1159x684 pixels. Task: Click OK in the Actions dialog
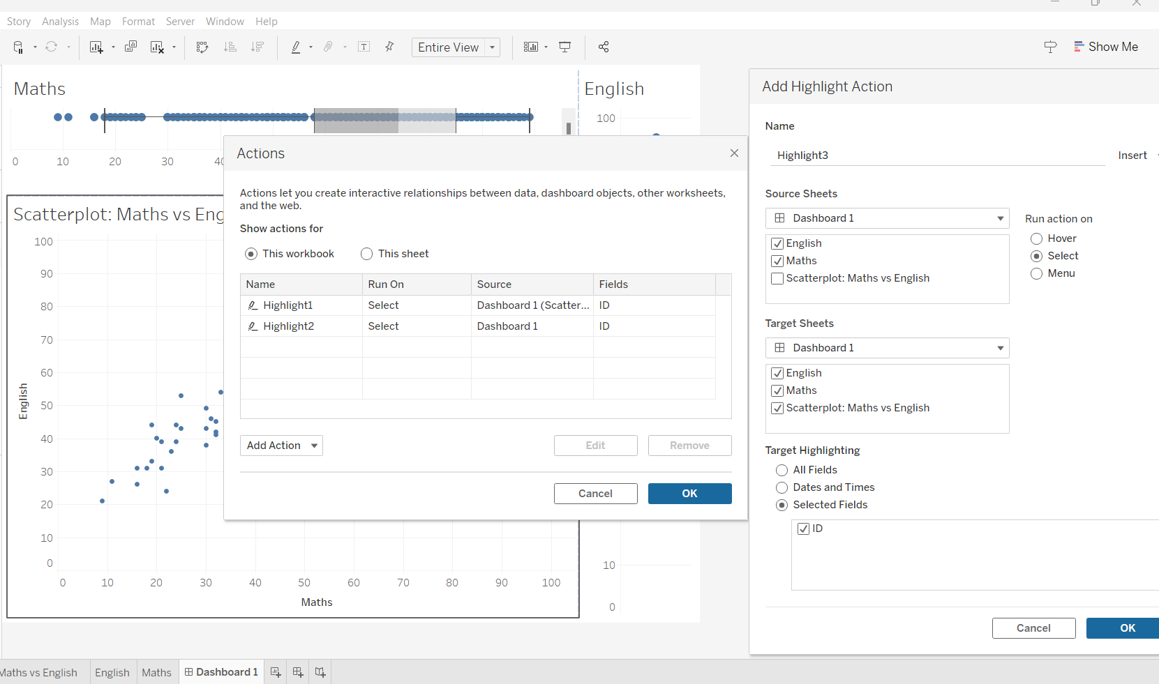click(689, 494)
